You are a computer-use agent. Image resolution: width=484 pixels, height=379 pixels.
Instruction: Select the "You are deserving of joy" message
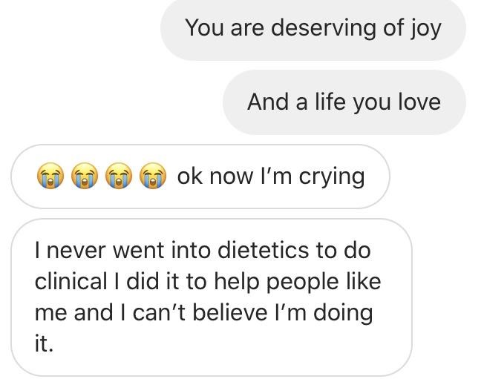coord(313,28)
